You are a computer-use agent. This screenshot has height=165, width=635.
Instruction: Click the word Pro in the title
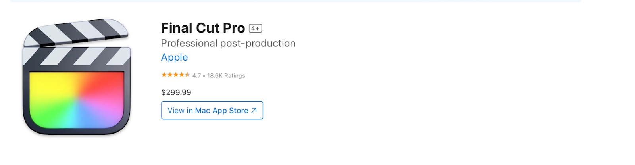pos(234,28)
